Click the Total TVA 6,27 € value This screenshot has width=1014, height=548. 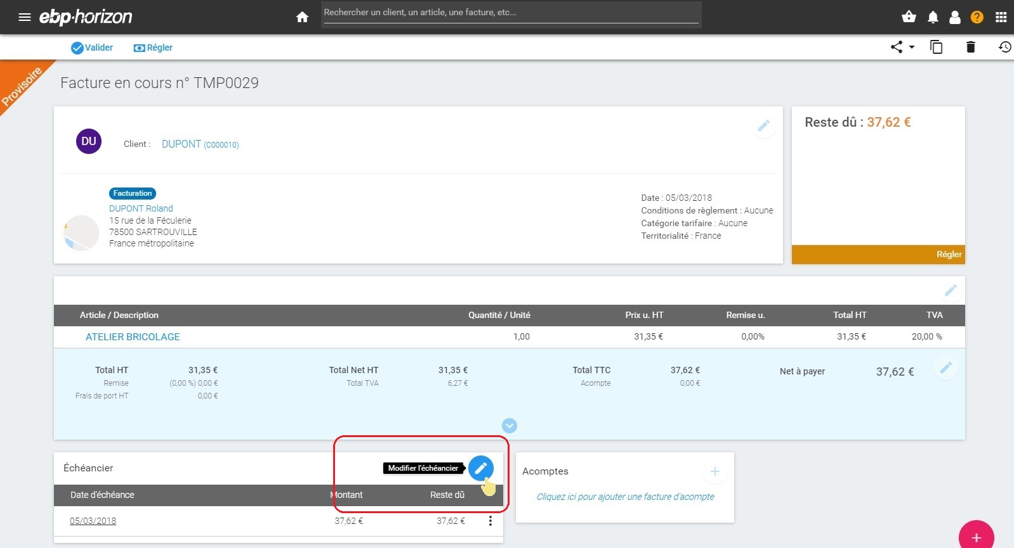click(x=458, y=383)
